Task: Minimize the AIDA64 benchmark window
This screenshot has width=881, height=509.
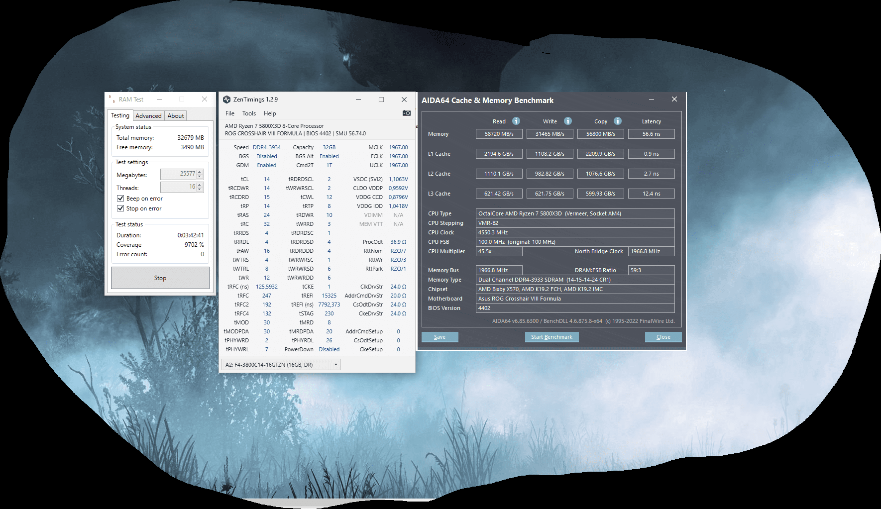Action: [x=652, y=100]
